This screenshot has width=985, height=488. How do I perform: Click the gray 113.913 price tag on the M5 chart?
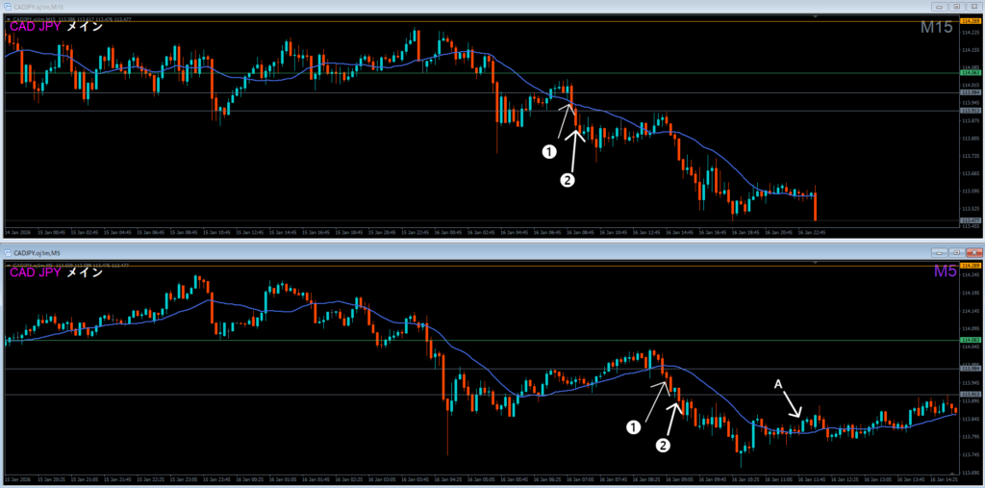(x=971, y=394)
